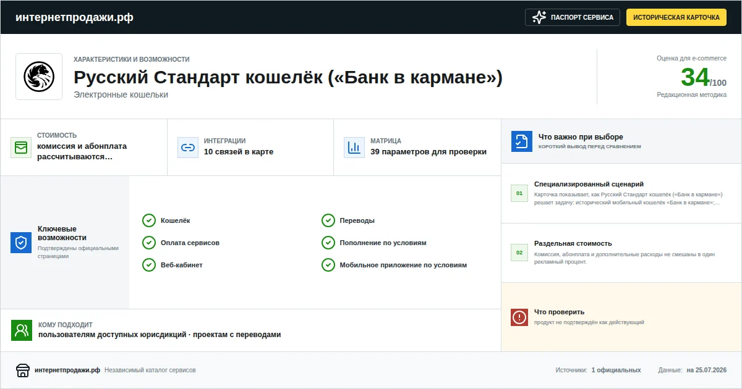Screen dimensions: 742x389
Task: Click the check icon next to Мобильное приложение
Action: 328,265
